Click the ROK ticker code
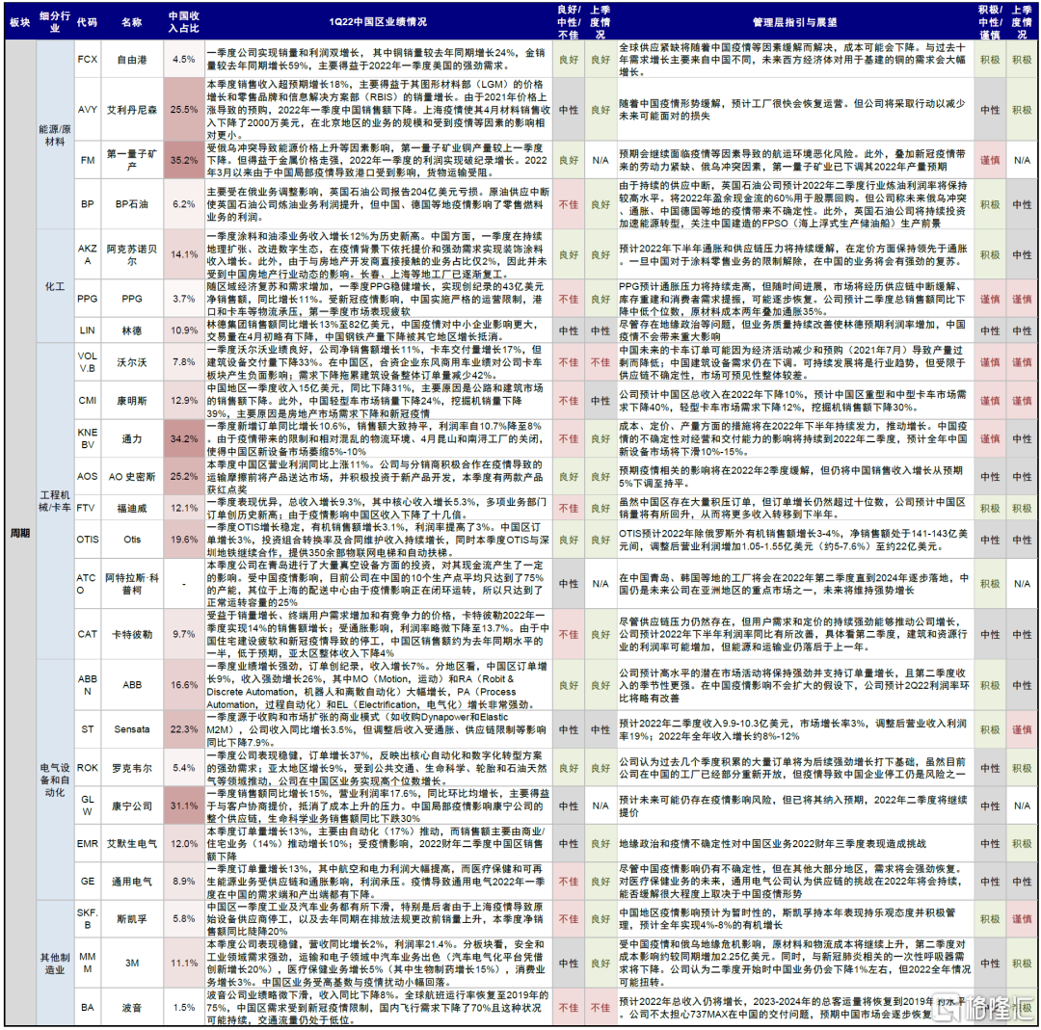Viewport: 1041px width, 1030px height. [x=87, y=767]
